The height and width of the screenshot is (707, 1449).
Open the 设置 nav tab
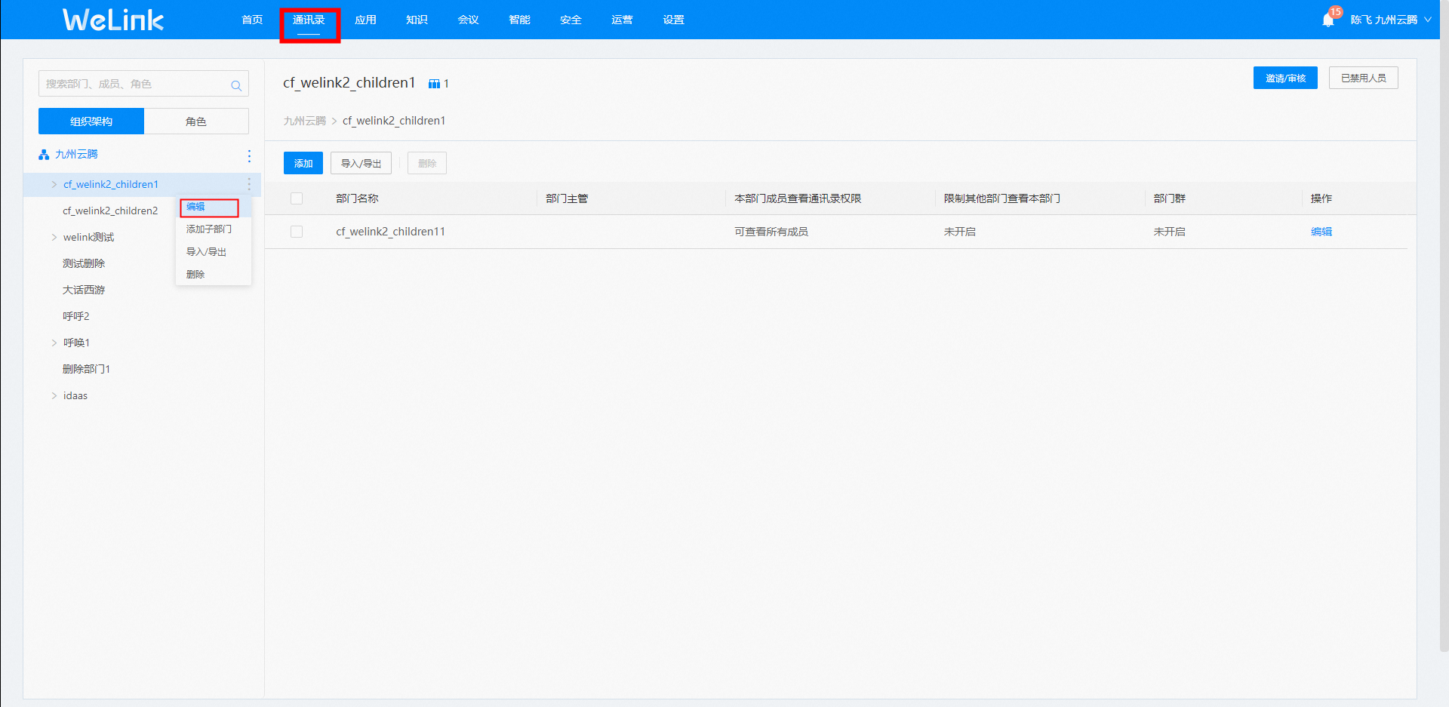[x=673, y=20]
